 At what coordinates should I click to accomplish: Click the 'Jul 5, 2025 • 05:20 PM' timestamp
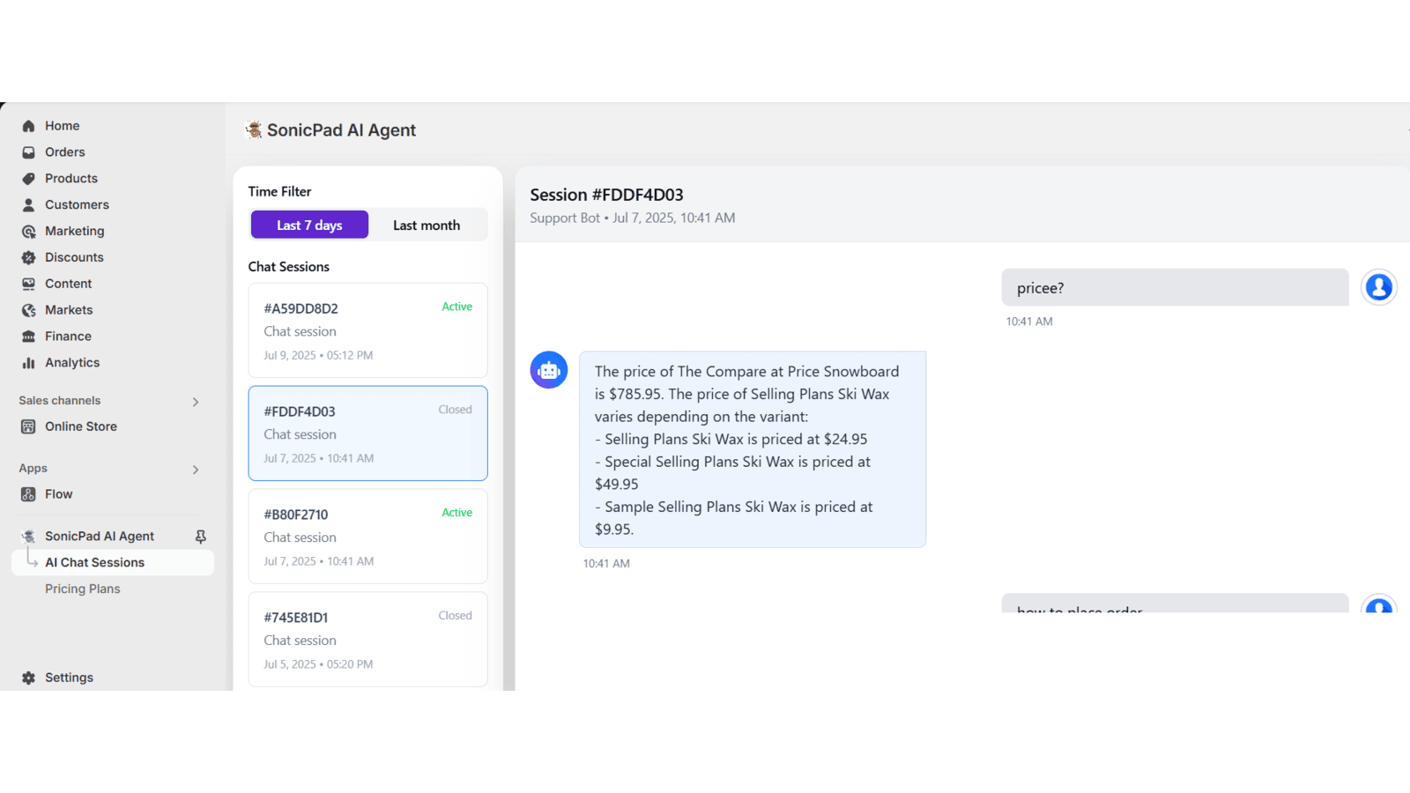coord(318,665)
